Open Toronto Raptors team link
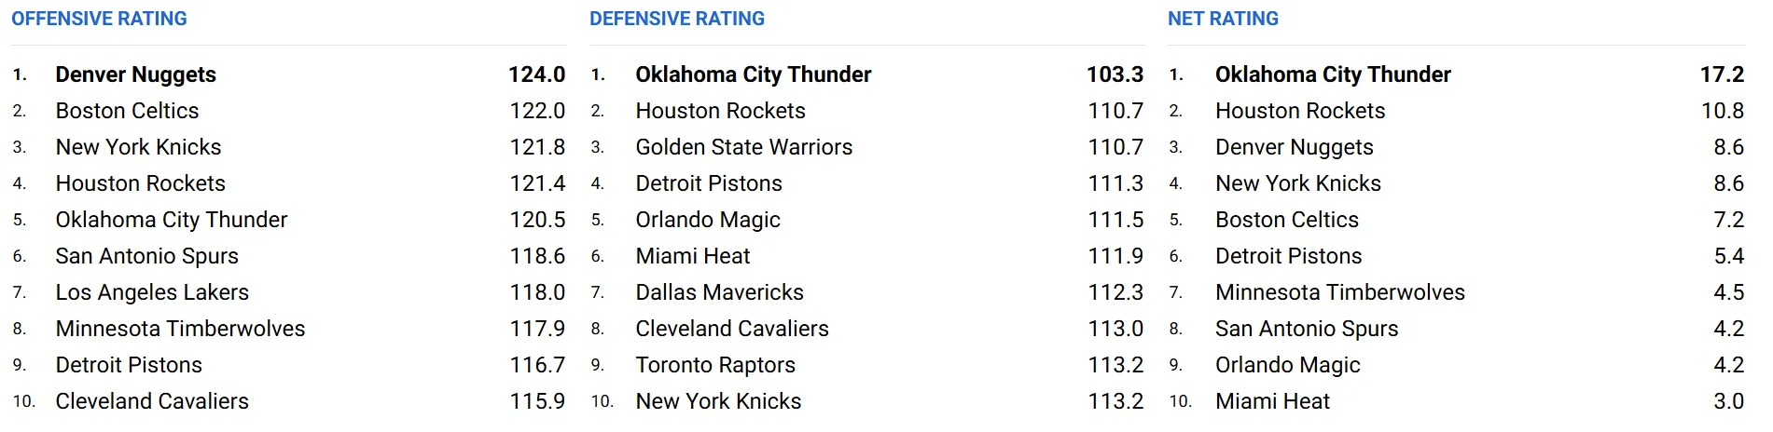 coord(715,365)
